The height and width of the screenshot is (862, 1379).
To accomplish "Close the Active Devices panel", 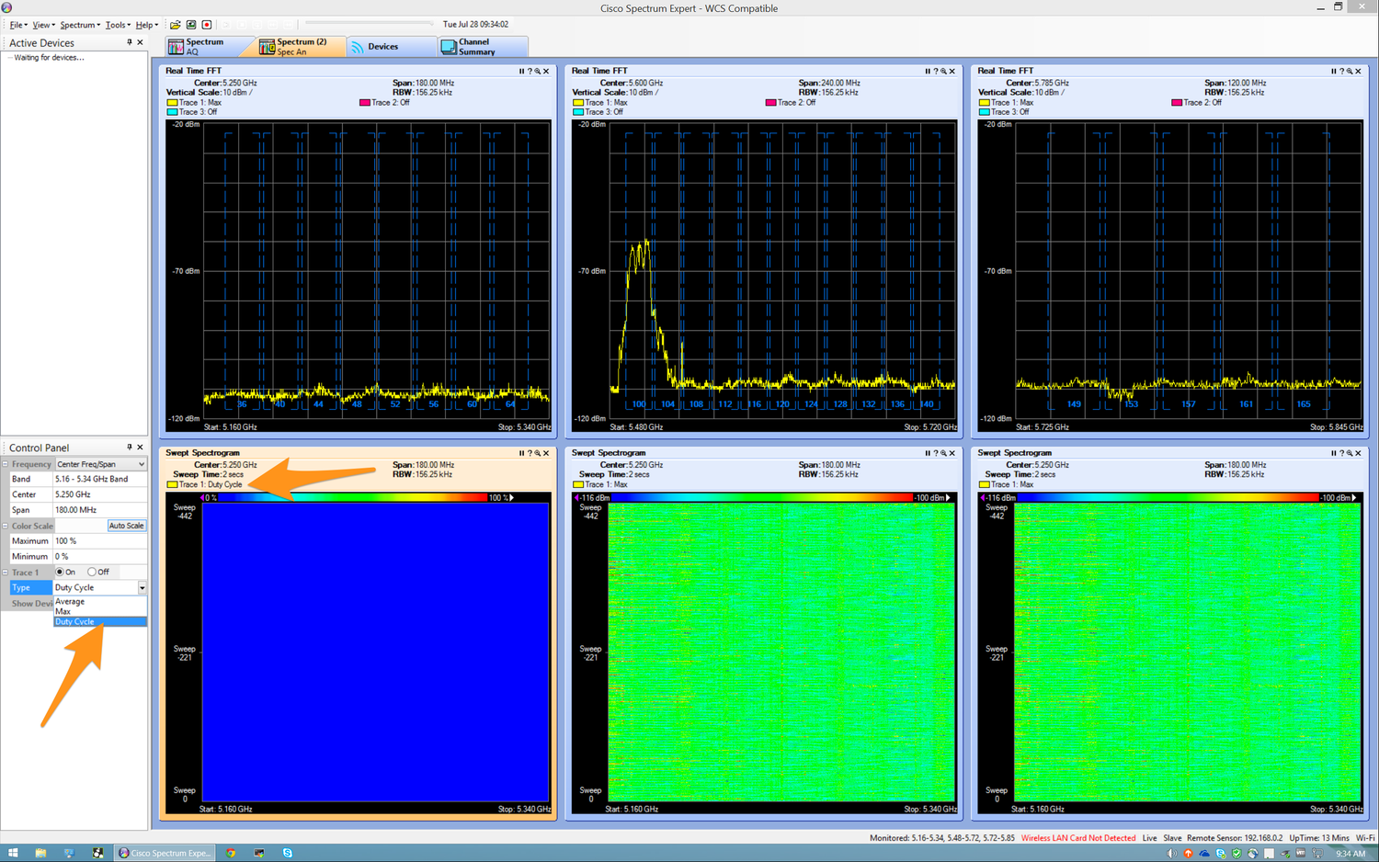I will click(140, 42).
